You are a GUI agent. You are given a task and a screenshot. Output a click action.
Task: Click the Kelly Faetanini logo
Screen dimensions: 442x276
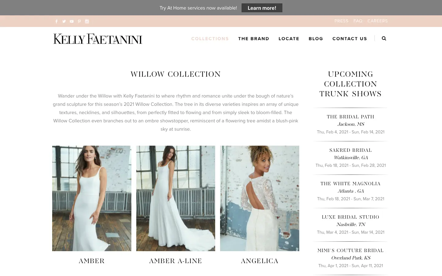98,39
